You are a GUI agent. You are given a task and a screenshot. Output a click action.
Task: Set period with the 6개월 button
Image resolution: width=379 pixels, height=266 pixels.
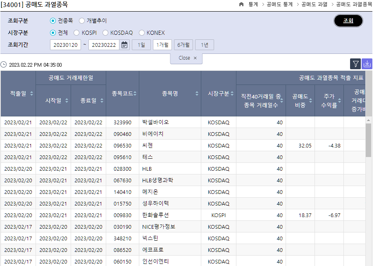click(x=184, y=45)
